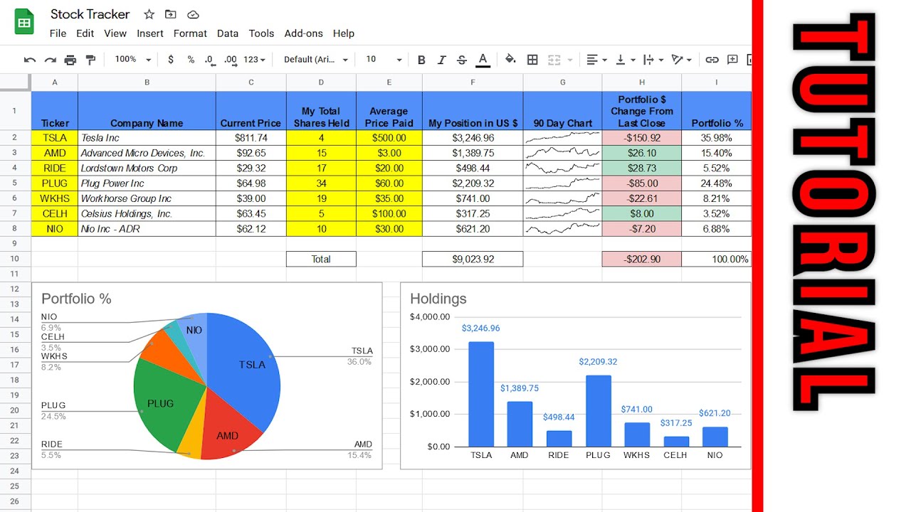
Task: Select the $100.00 average price cell
Action: coord(389,213)
